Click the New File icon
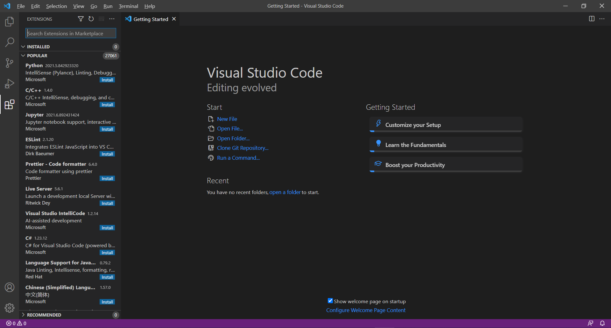 pos(211,119)
